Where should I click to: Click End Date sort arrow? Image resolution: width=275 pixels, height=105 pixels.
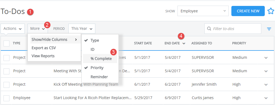pyautogui.click(x=184, y=44)
